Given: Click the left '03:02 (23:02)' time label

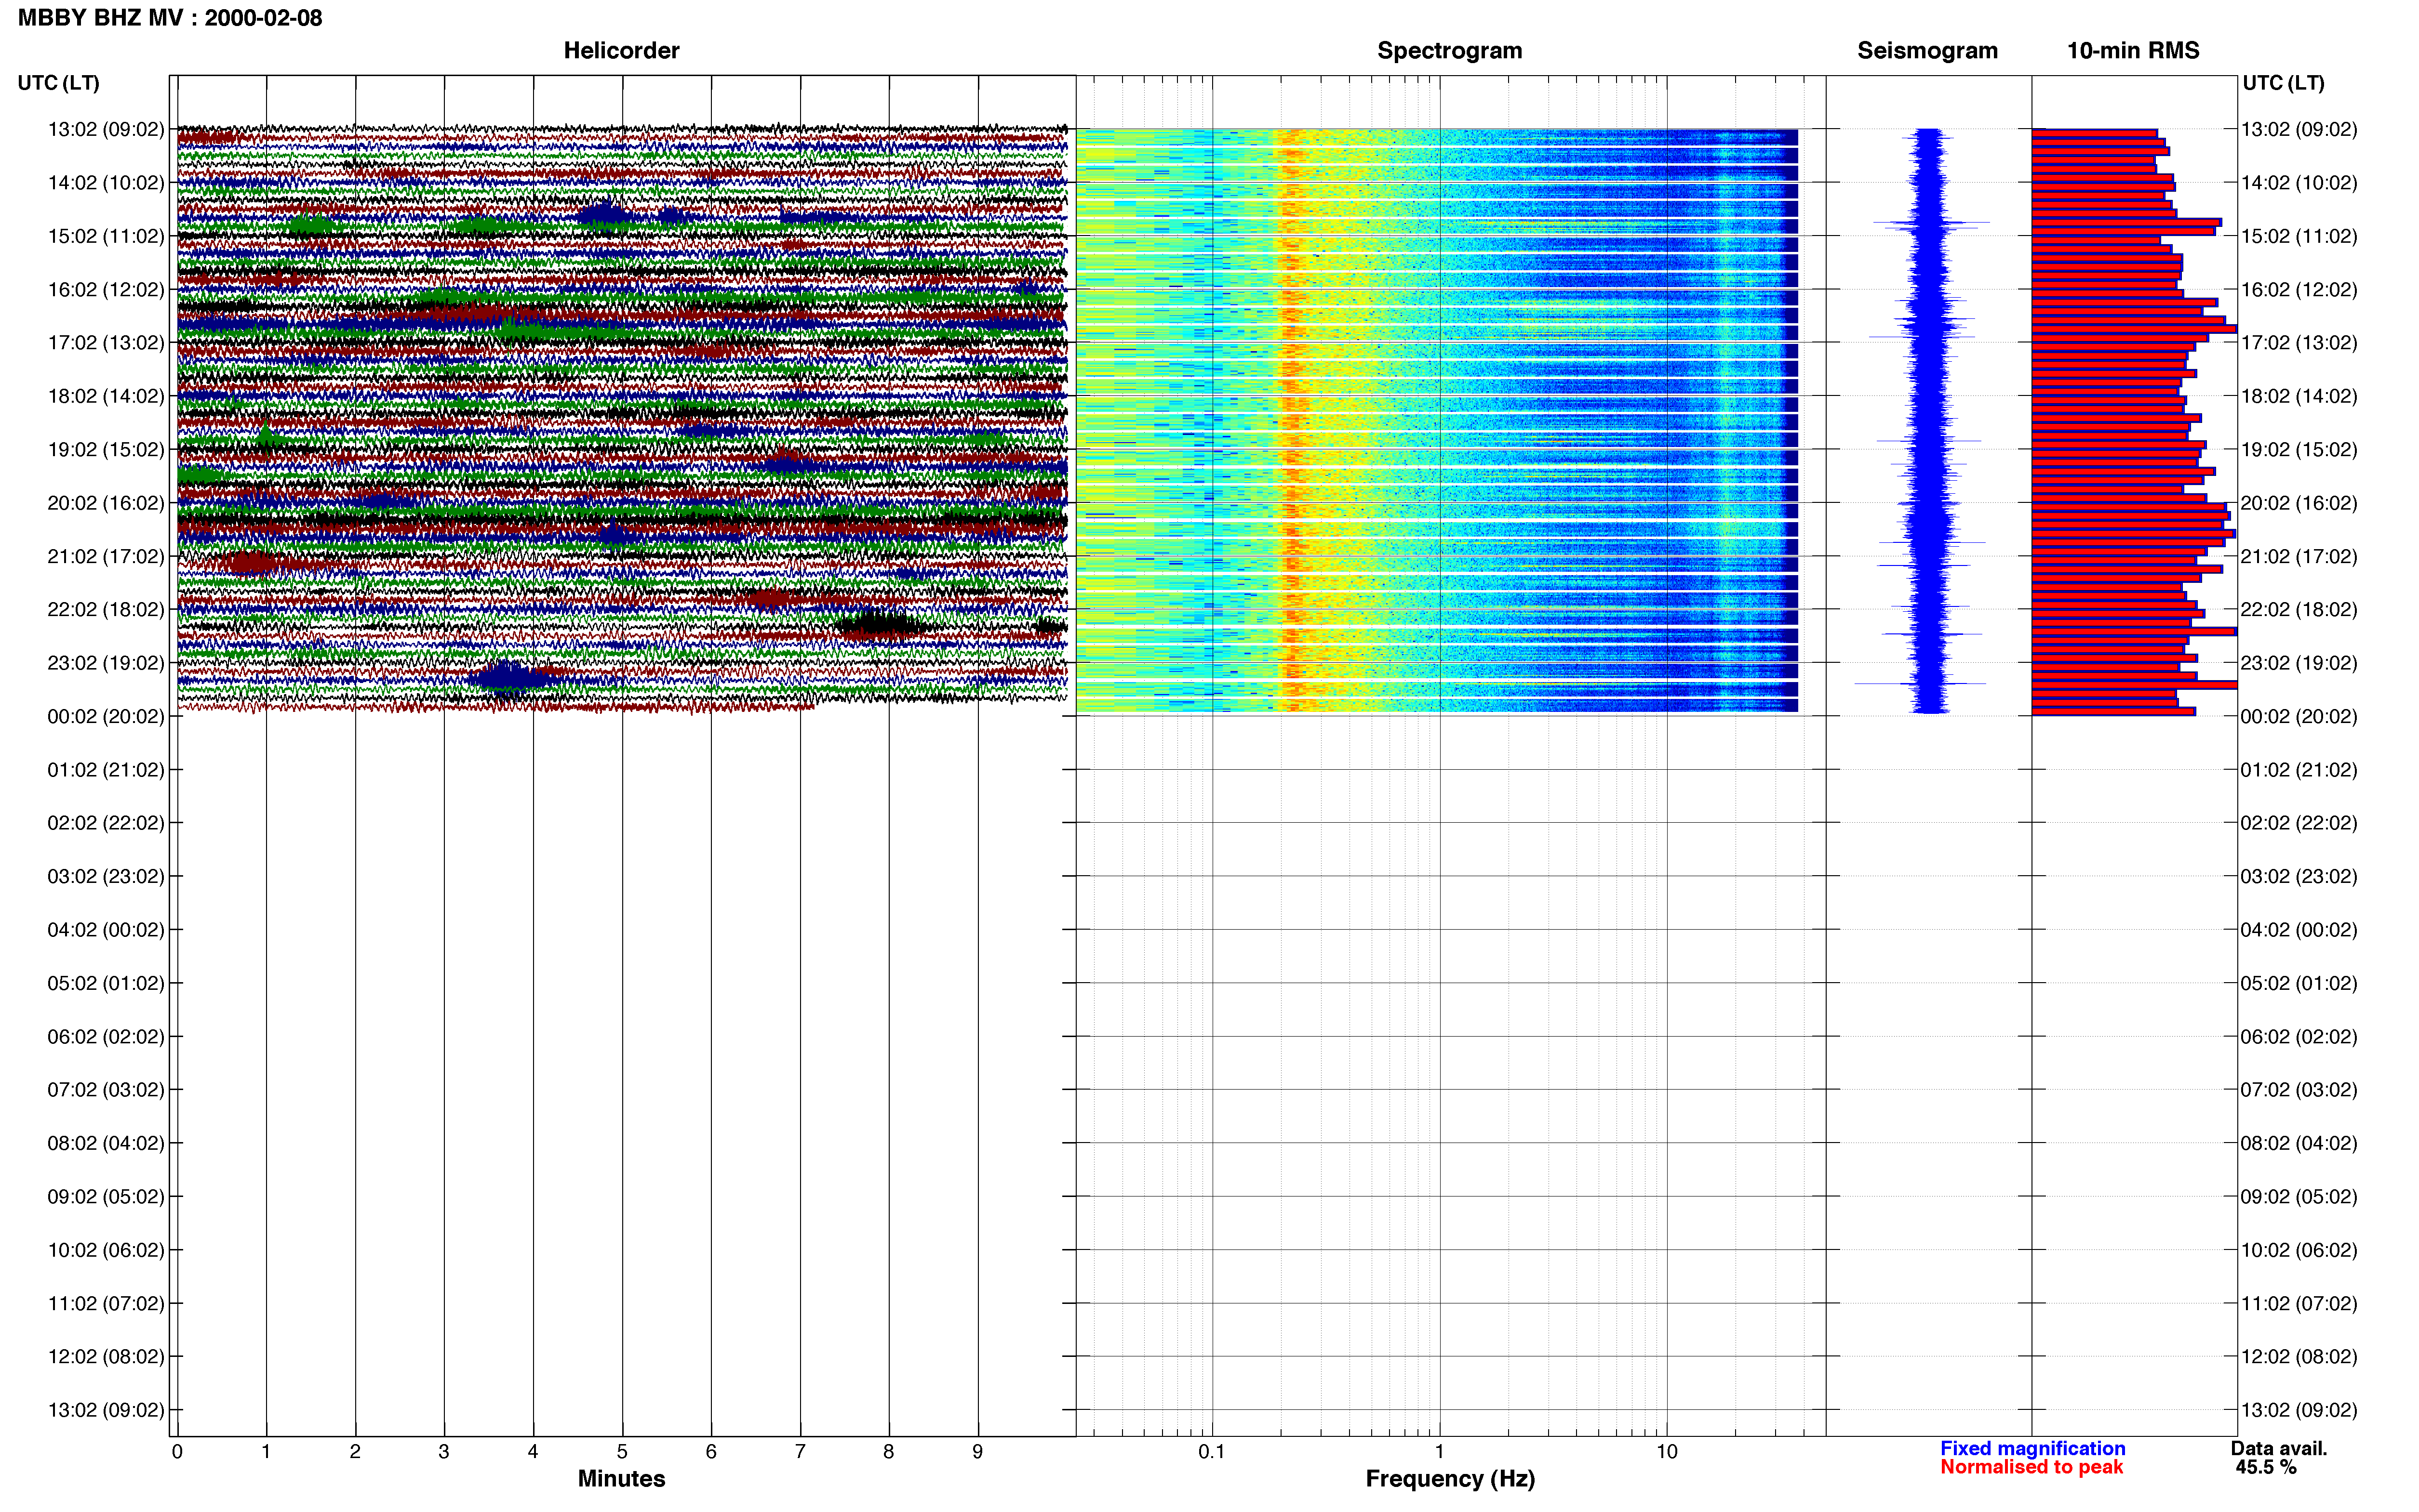Looking at the screenshot, I should pos(106,876).
